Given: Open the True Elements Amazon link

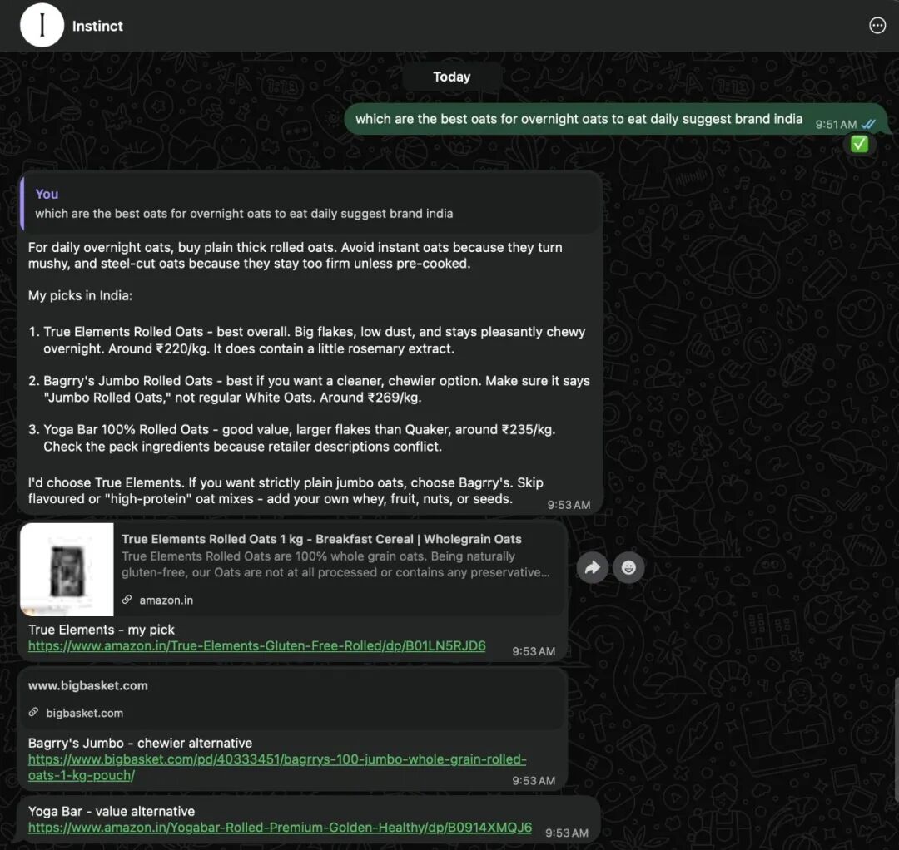Looking at the screenshot, I should 257,646.
